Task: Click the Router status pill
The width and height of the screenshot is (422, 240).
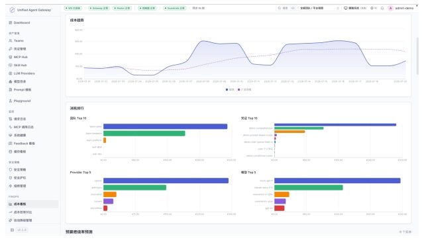Action: coord(123,9)
